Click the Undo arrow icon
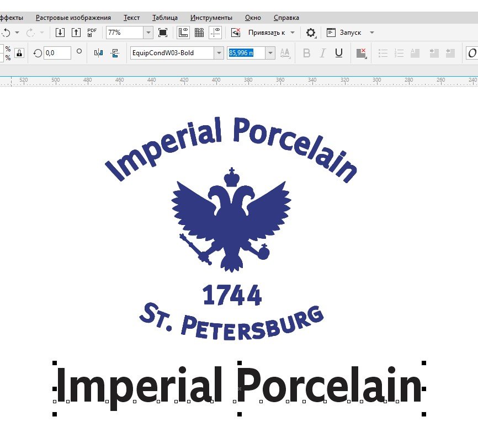Viewport: 478px width, 438px height. pyautogui.click(x=7, y=33)
